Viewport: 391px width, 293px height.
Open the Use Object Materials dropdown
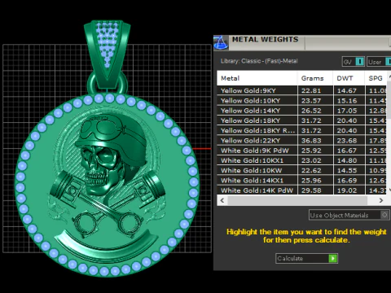349,215
